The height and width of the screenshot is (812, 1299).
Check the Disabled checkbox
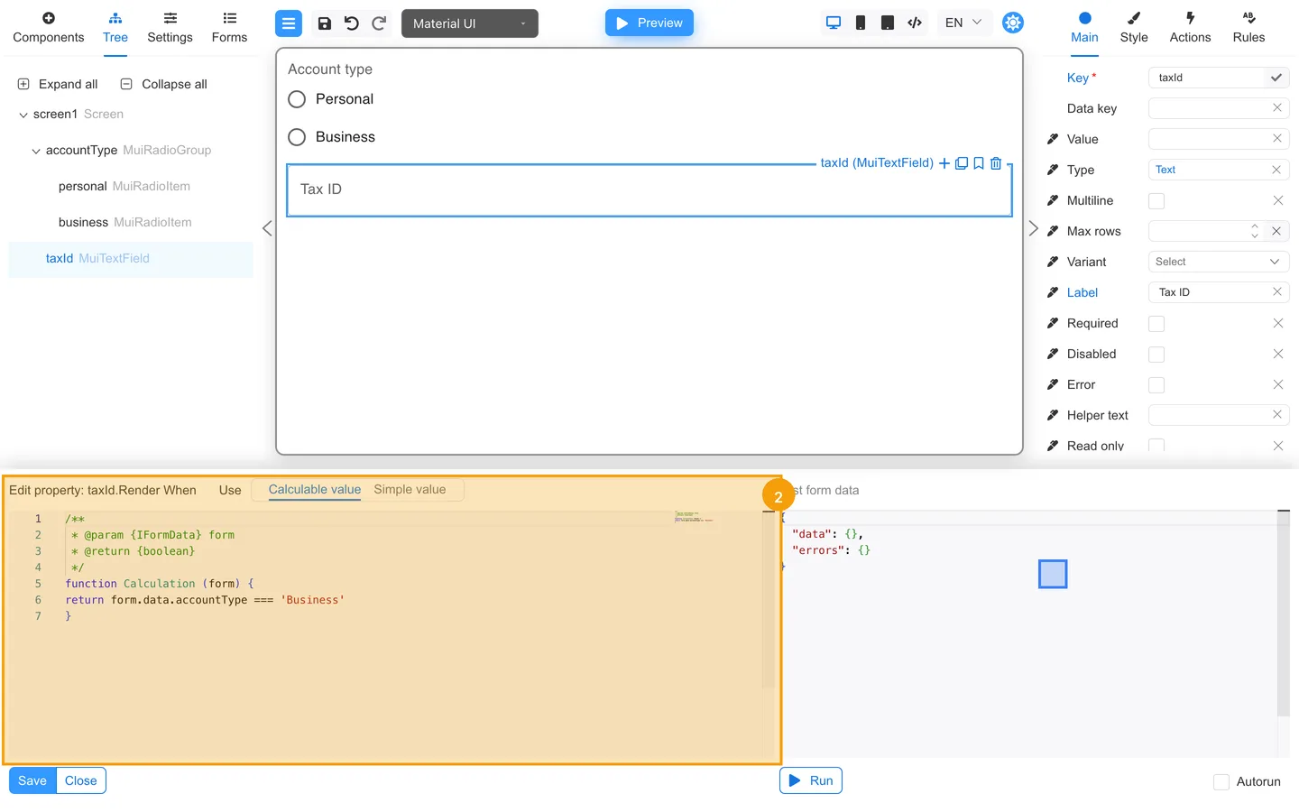(1156, 355)
